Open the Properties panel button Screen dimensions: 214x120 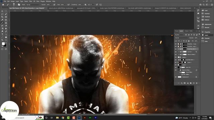[x=207, y=32]
